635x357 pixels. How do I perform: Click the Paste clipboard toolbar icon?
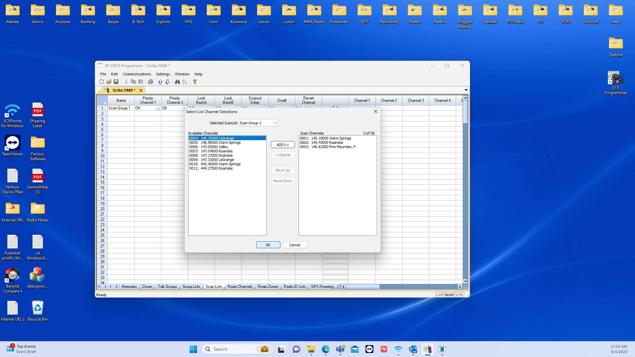click(141, 82)
